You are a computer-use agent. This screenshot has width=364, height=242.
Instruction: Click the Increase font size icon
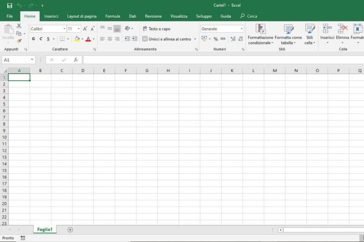coord(85,29)
